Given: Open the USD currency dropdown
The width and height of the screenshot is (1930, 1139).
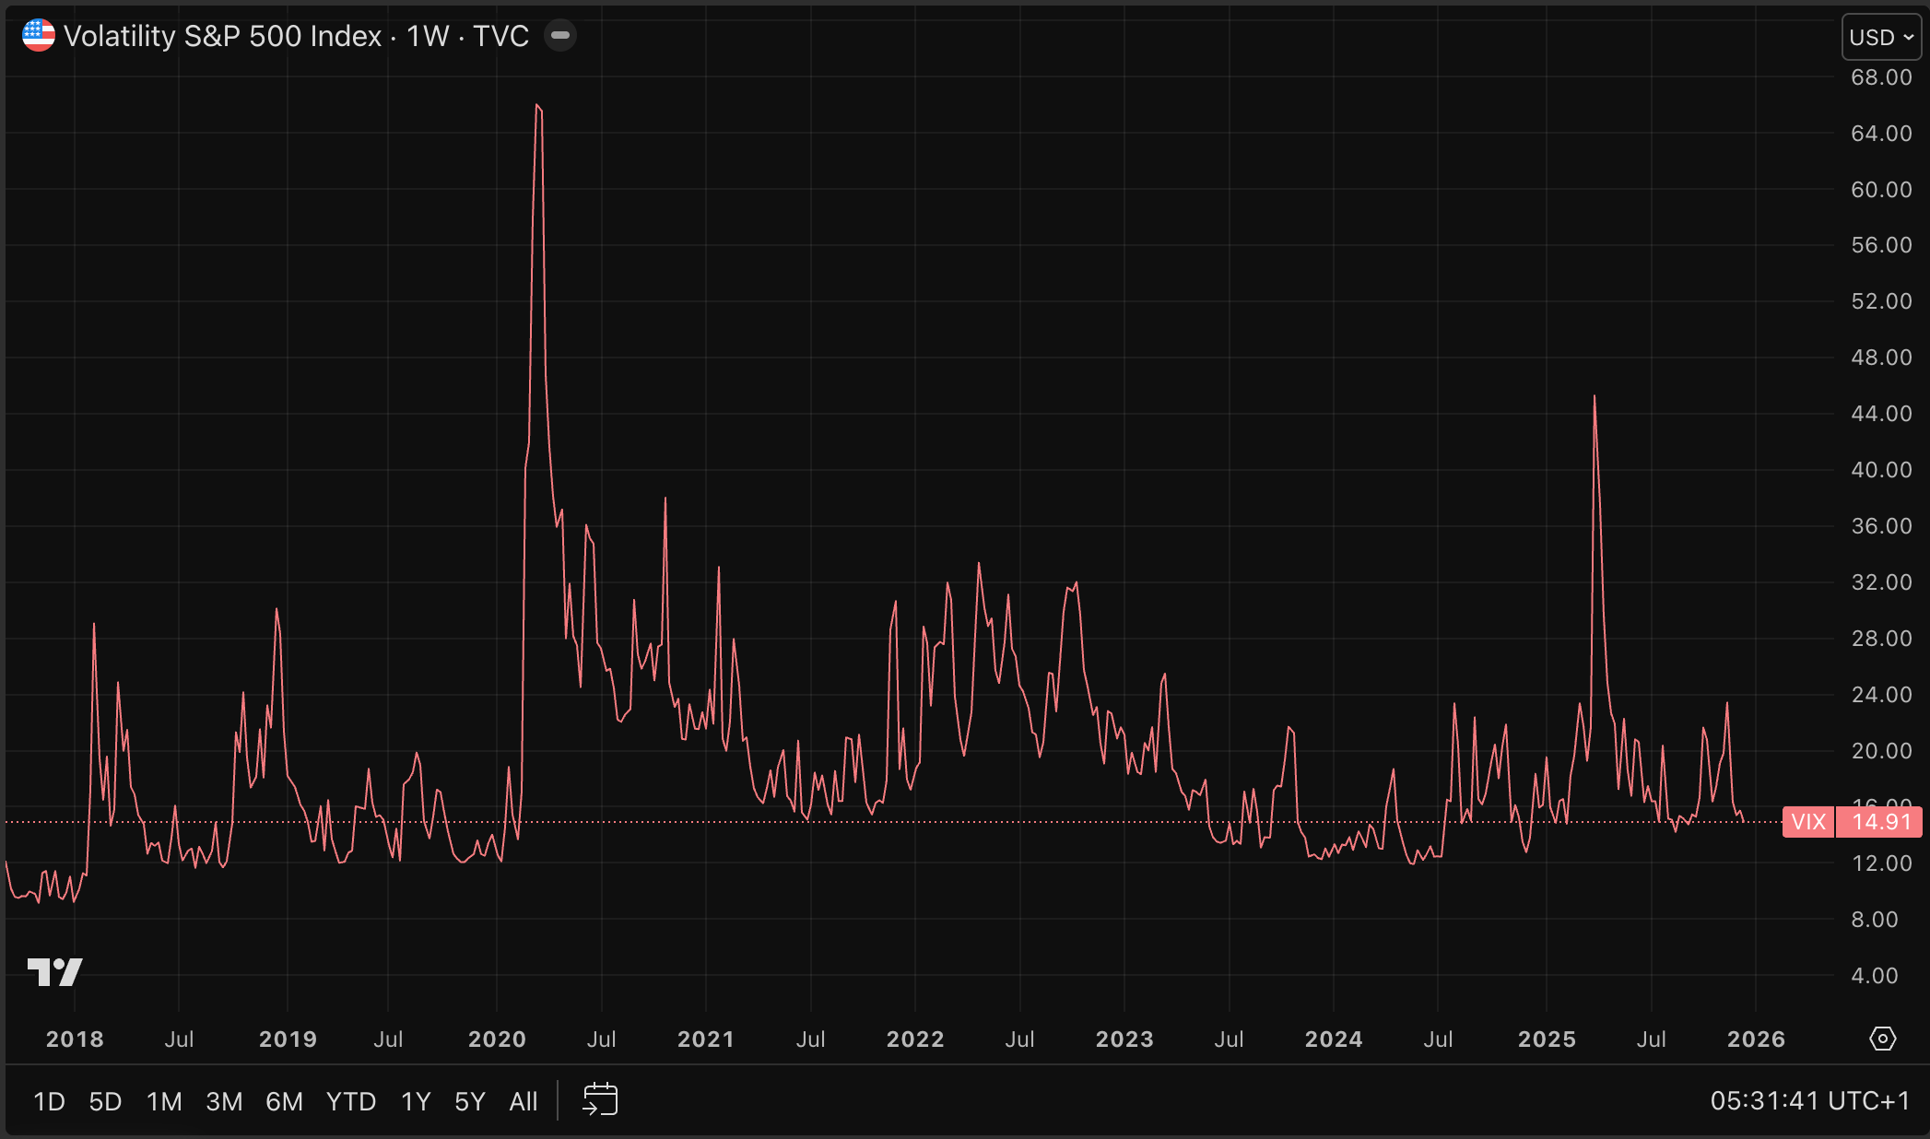Looking at the screenshot, I should click(1881, 38).
